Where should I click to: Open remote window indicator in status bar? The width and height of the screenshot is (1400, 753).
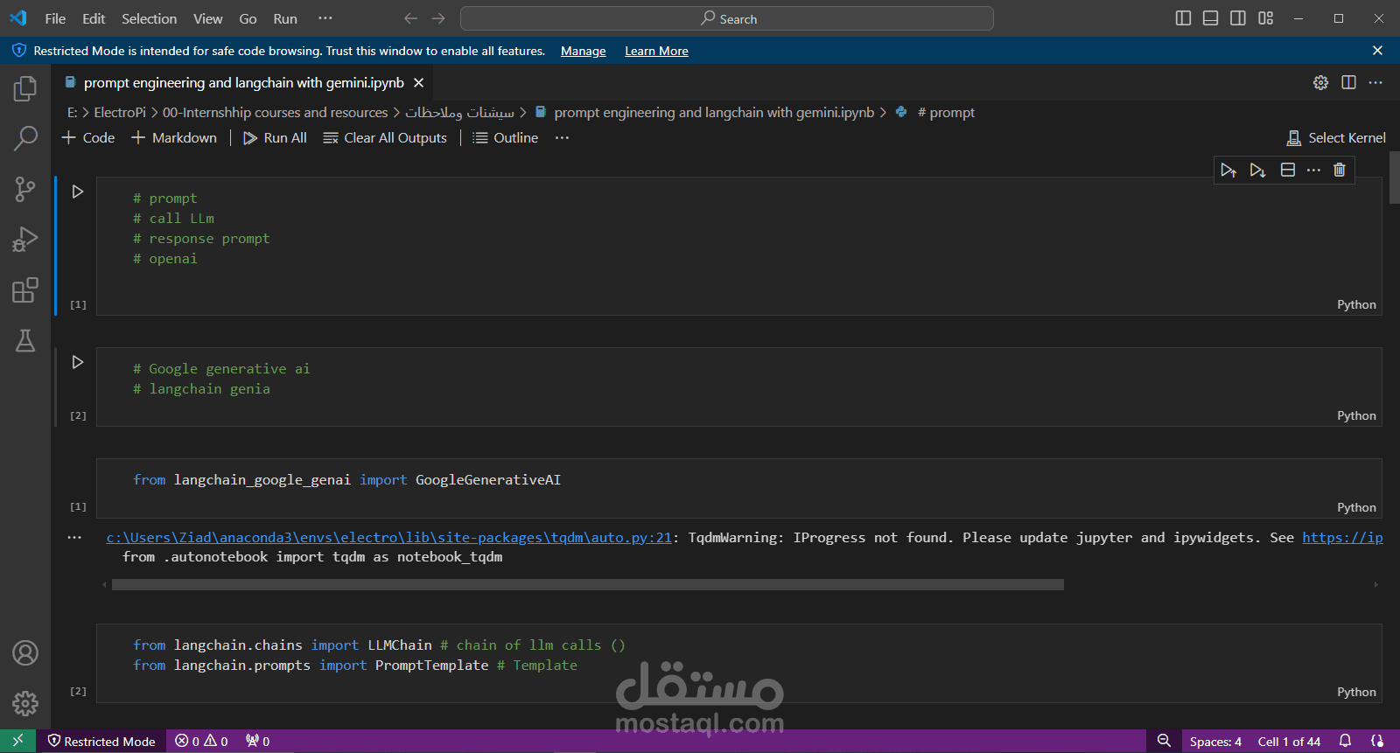pos(17,741)
